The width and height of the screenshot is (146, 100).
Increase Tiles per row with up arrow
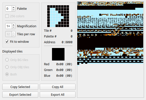pos(13,33)
